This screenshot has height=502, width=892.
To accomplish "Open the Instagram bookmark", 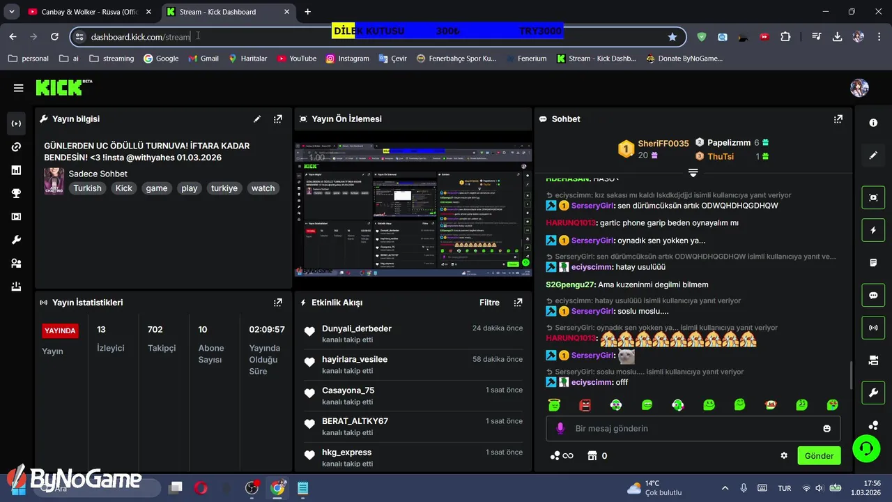I will click(347, 59).
